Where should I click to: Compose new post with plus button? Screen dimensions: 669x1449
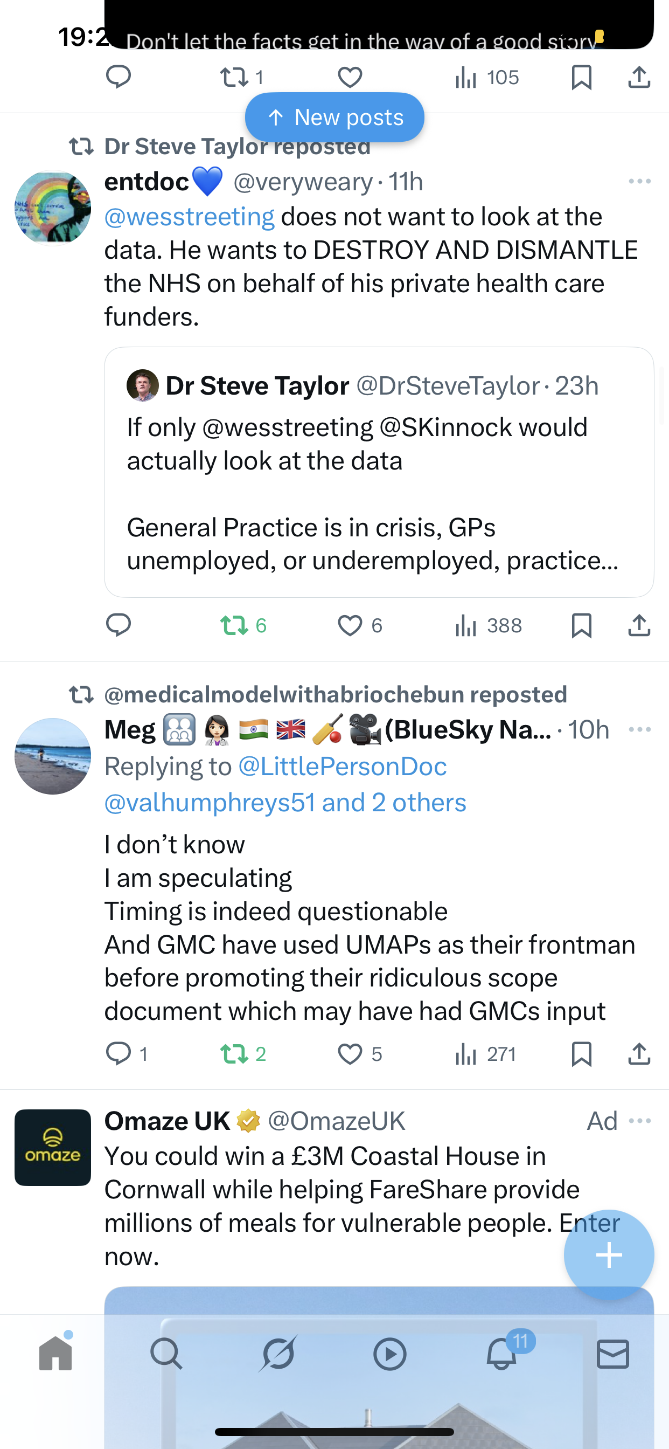pos(609,1255)
